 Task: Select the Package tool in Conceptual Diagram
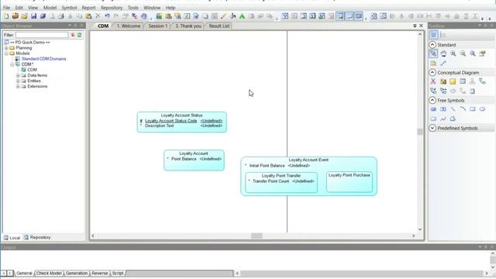pos(443,81)
